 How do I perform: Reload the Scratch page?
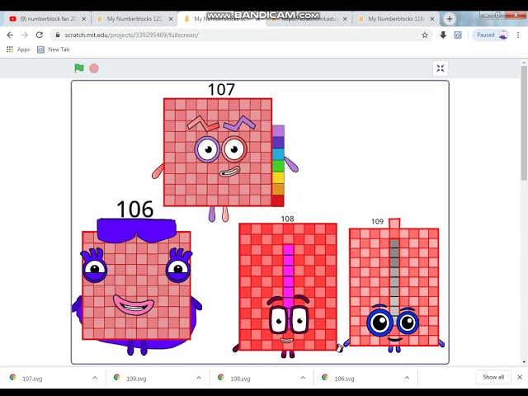(40, 35)
